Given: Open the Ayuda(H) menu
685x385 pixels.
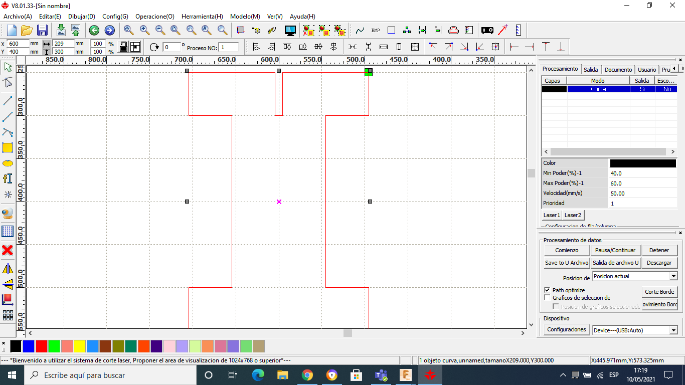Looking at the screenshot, I should (303, 17).
